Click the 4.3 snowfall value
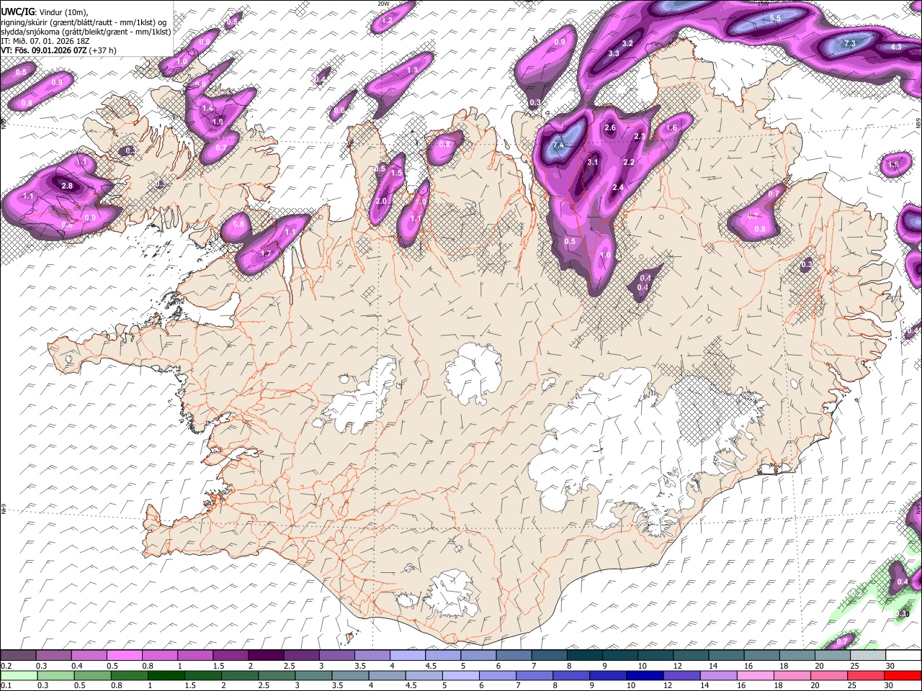Viewport: 922px width, 691px height. point(896,47)
